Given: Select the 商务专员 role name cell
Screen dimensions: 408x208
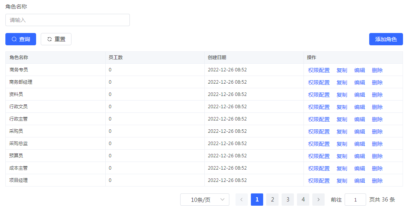Looking at the screenshot, I should pyautogui.click(x=55, y=70).
